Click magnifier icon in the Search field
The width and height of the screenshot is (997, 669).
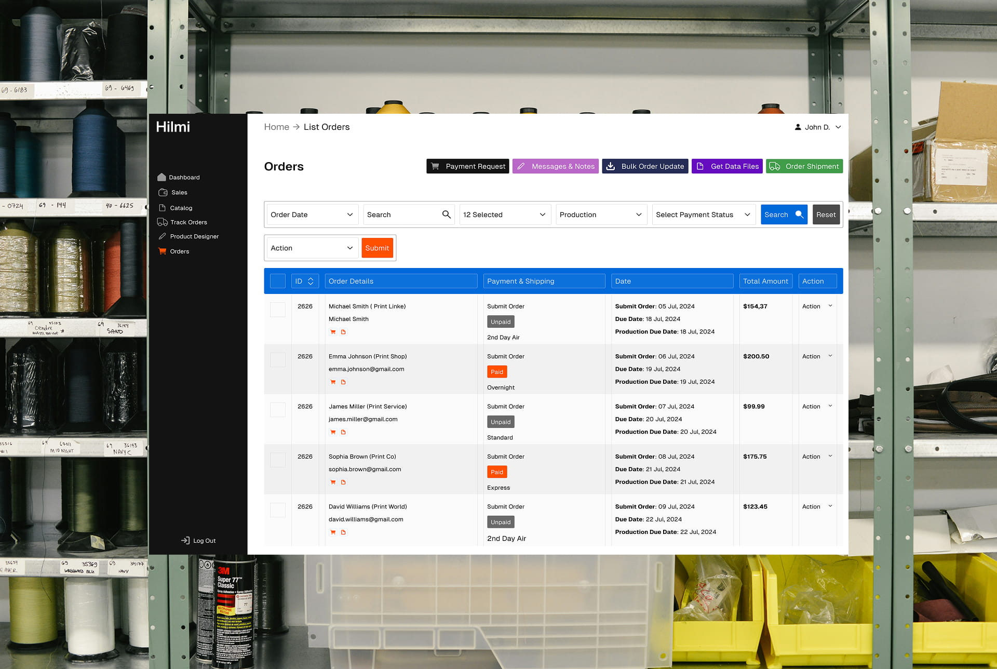446,215
